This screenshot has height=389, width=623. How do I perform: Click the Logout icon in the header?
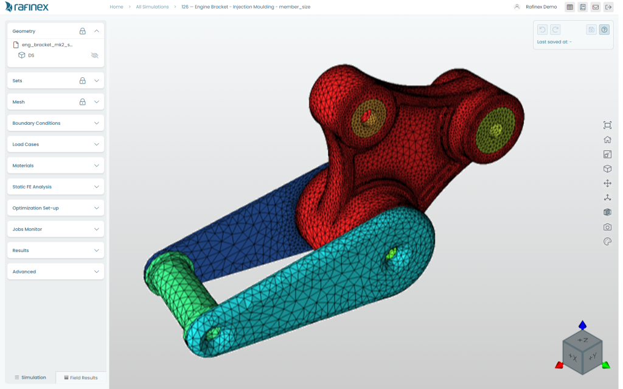608,7
